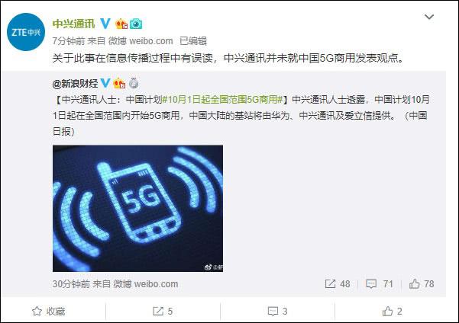View the 5G phone image thumbnail
Screen dimensions: 459x323
[x=138, y=209]
